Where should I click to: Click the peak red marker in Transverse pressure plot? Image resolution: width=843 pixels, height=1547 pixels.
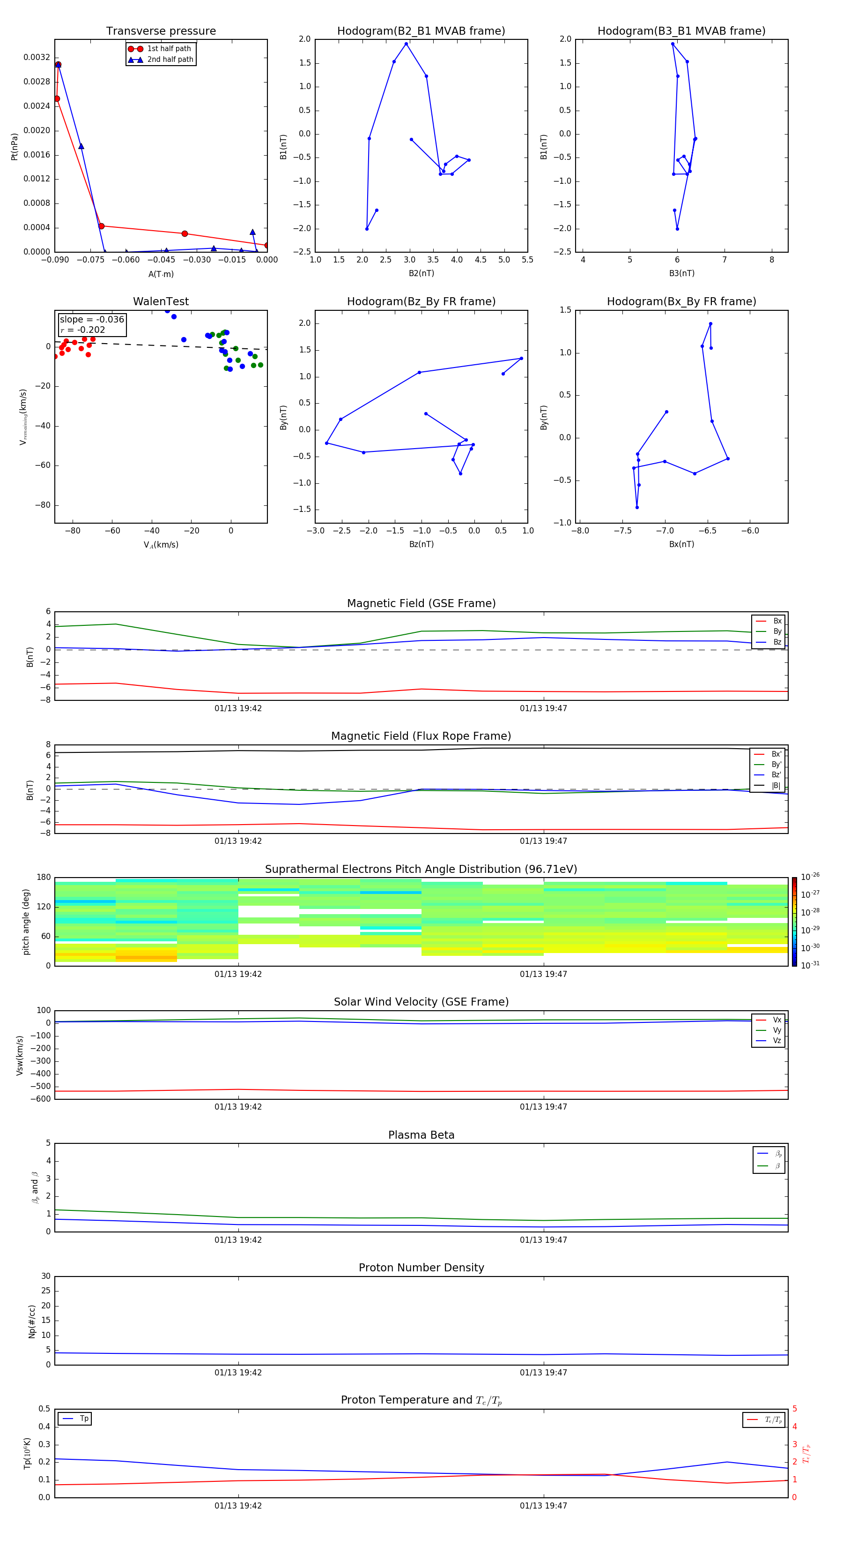tap(58, 64)
